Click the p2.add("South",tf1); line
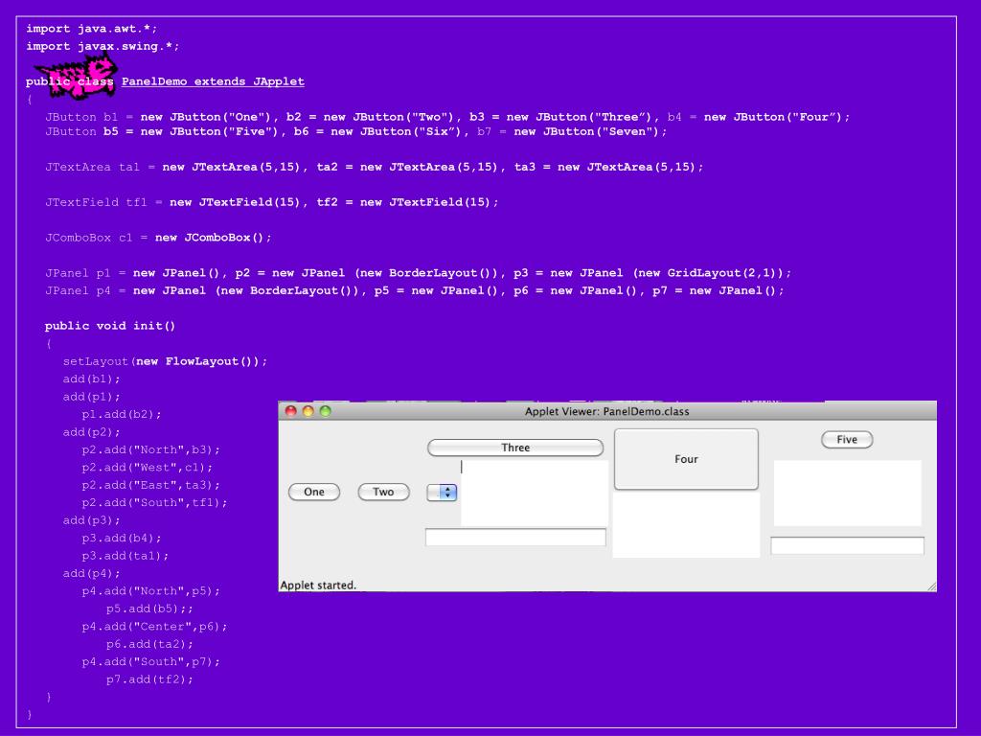Image resolution: width=981 pixels, height=736 pixels. (x=154, y=502)
